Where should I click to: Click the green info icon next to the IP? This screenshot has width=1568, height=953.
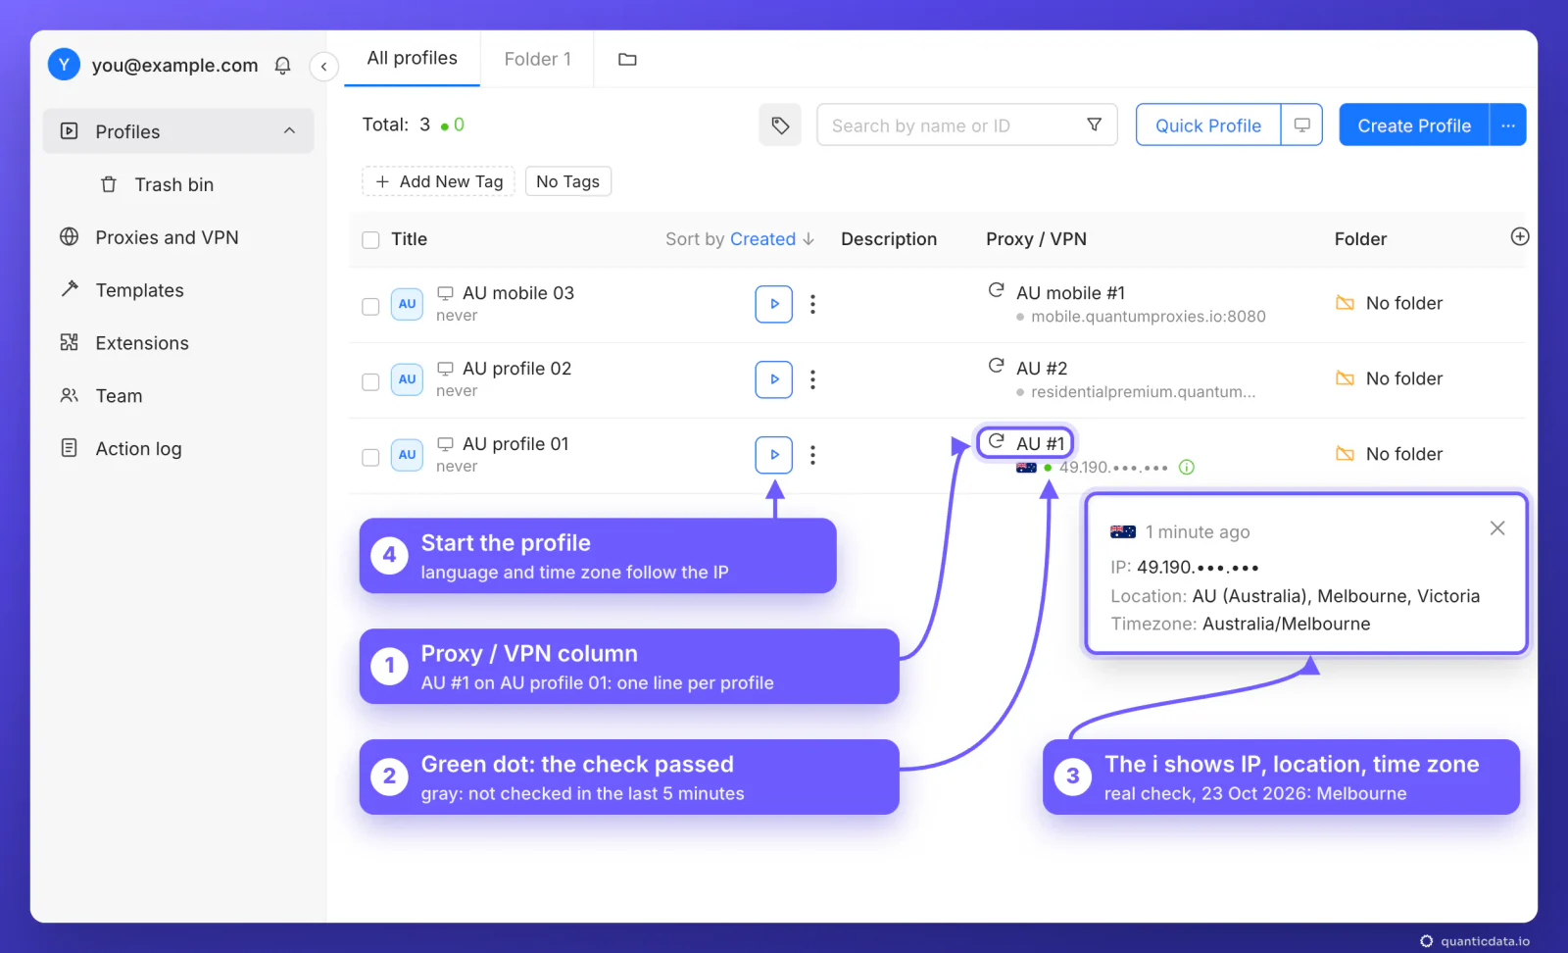[x=1187, y=467]
